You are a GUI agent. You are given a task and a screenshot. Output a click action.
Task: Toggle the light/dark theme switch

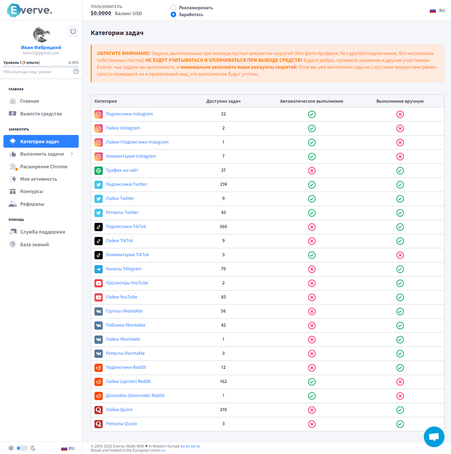[22, 448]
